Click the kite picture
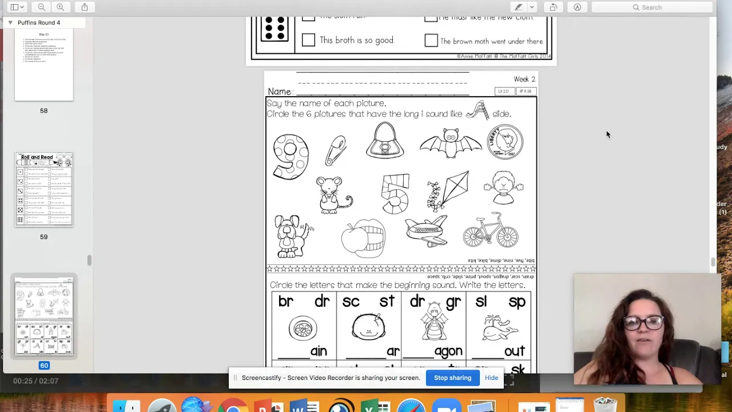This screenshot has height=412, width=732. pyautogui.click(x=448, y=191)
